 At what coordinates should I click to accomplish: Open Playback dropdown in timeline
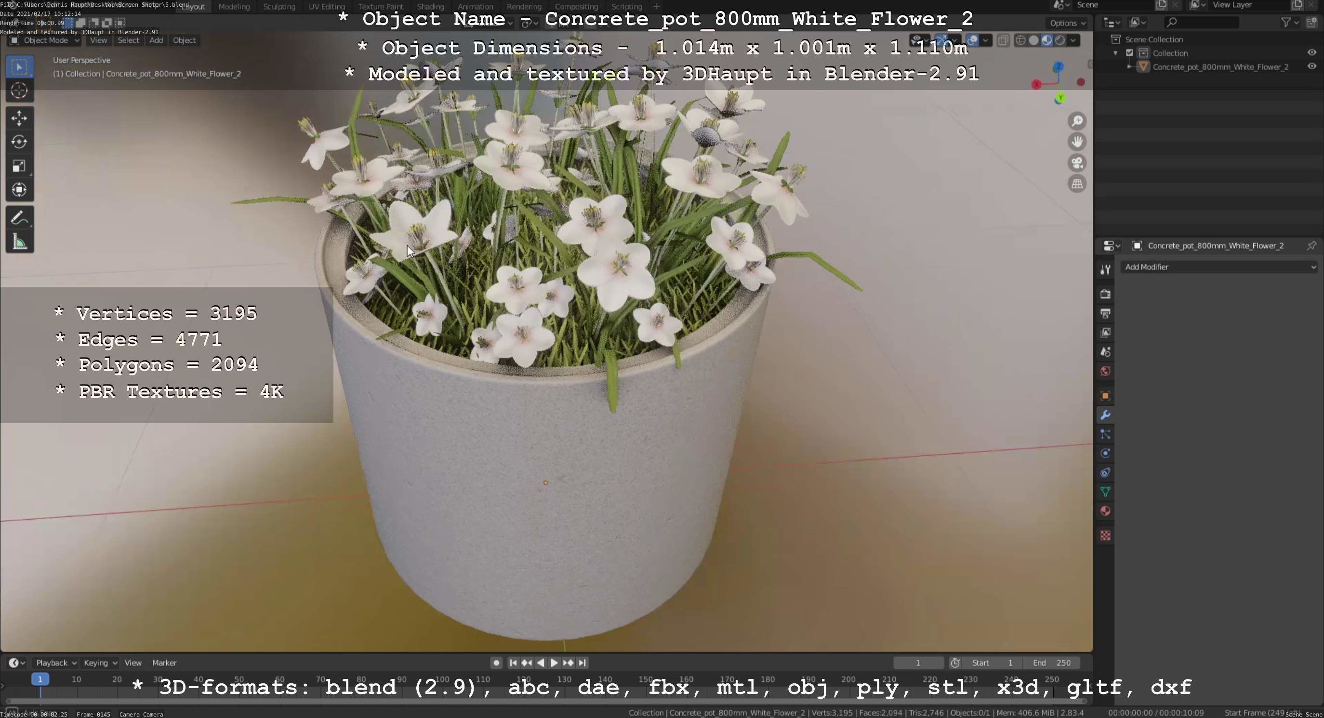[55, 663]
